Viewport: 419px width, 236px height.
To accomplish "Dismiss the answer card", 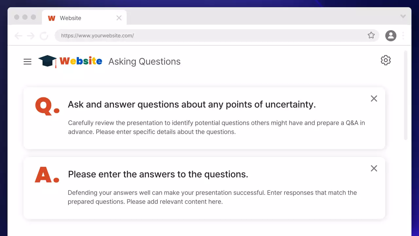I will pos(374,168).
